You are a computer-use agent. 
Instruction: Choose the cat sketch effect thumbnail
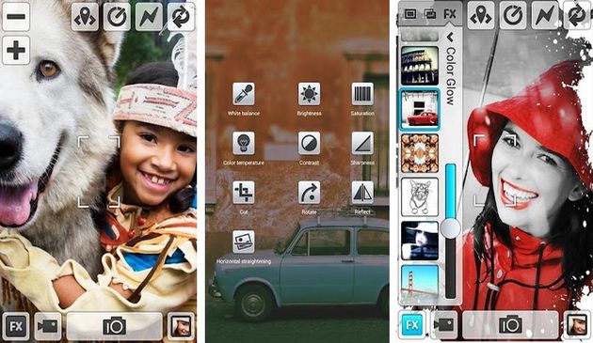tap(420, 196)
